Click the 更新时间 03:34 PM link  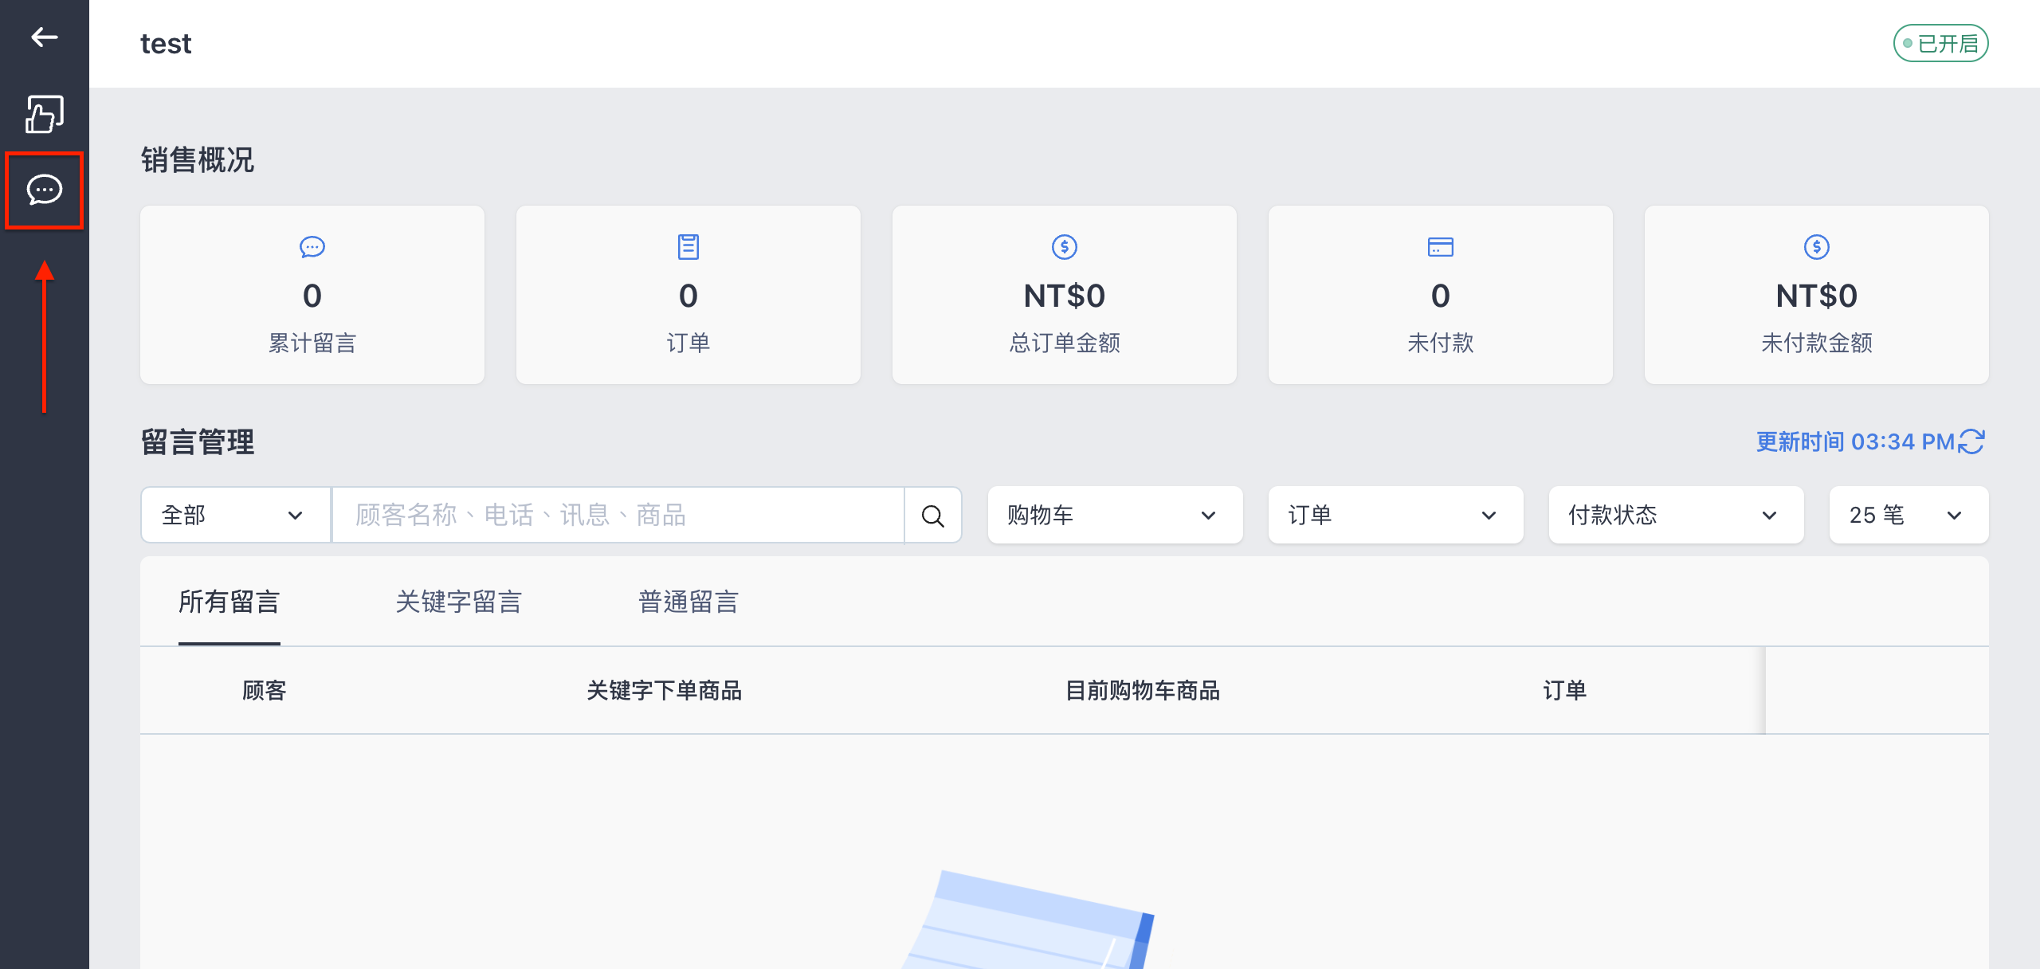click(x=1856, y=441)
